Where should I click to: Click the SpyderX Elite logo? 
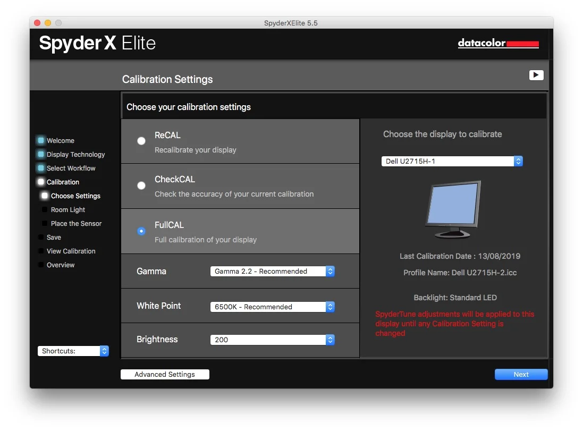pyautogui.click(x=97, y=43)
